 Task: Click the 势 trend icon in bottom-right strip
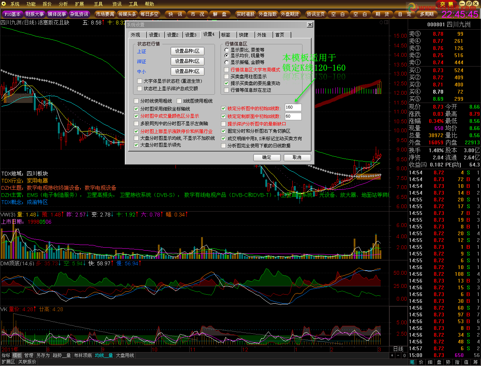[448, 362]
